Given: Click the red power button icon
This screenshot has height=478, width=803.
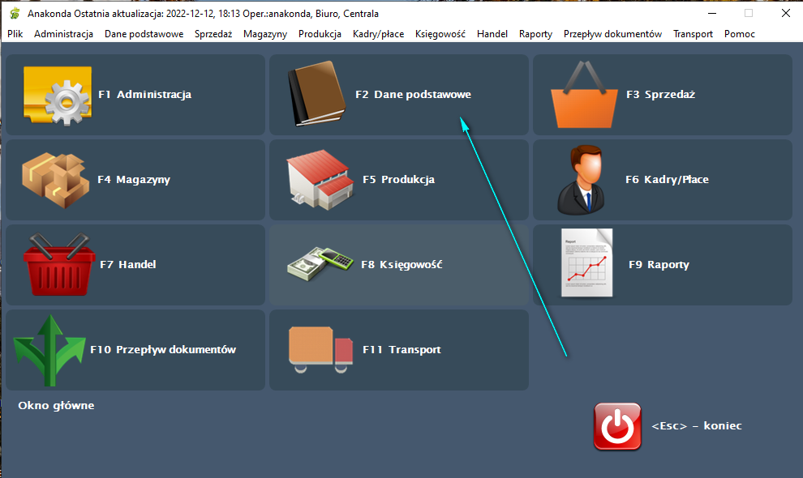Looking at the screenshot, I should [617, 426].
